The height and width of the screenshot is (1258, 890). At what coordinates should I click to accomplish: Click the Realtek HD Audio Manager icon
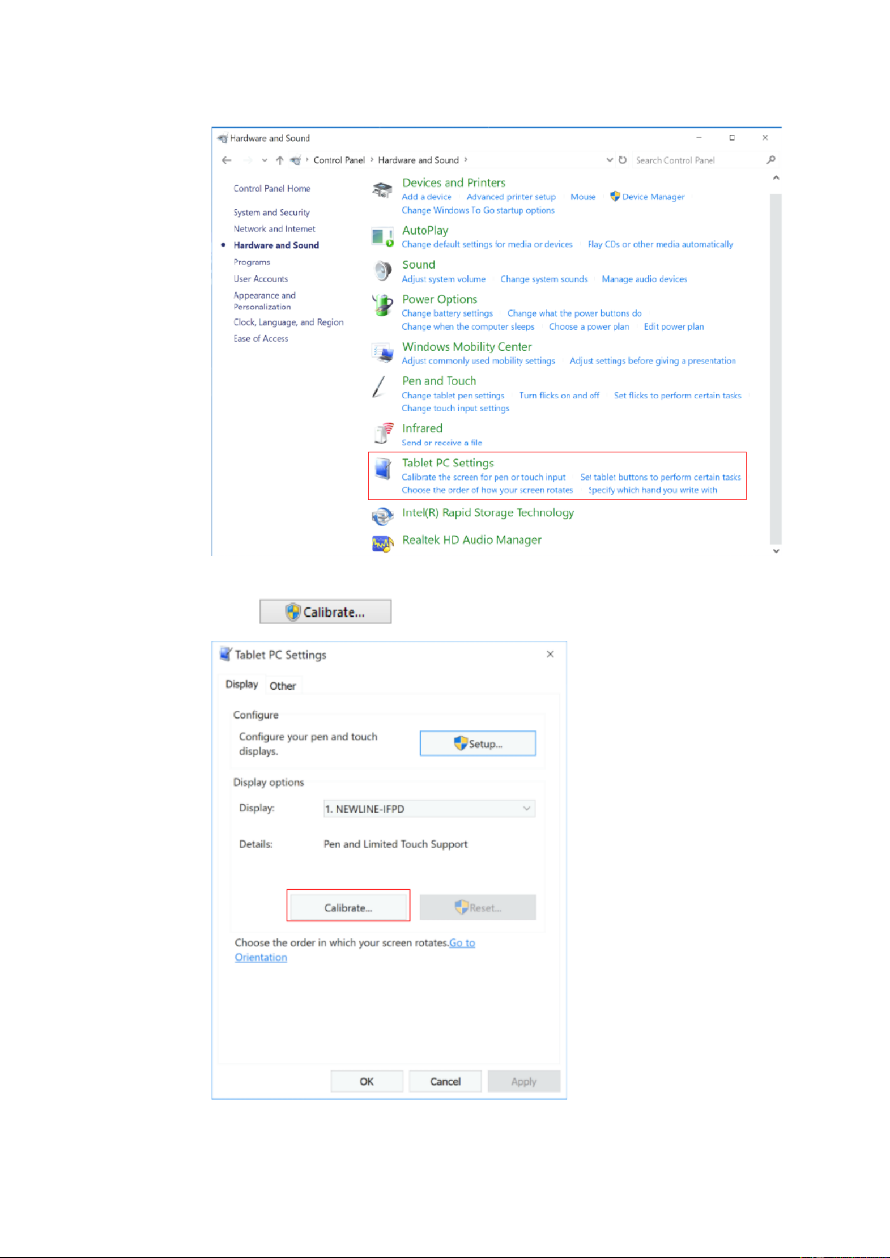point(382,543)
